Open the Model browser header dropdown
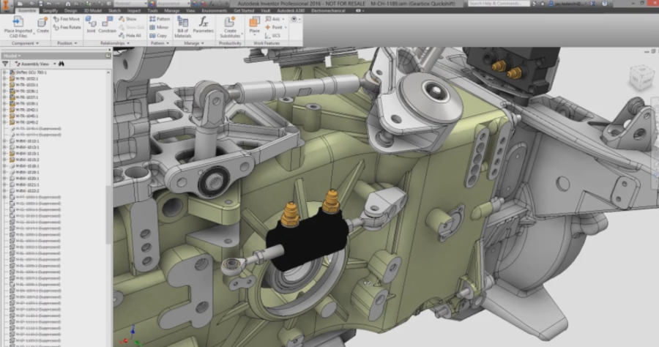Screen dimensions: 659x347 click(x=12, y=56)
